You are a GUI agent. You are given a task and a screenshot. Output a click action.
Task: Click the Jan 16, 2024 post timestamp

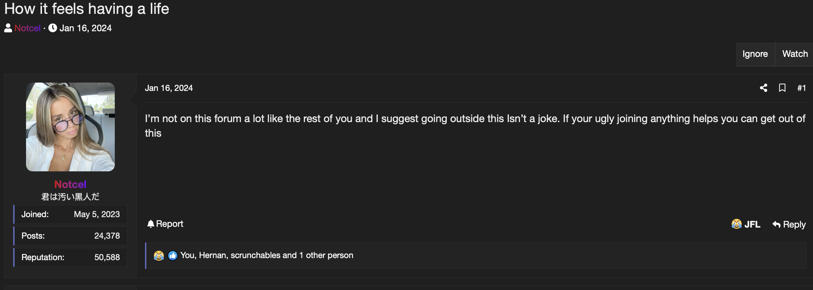click(x=169, y=88)
